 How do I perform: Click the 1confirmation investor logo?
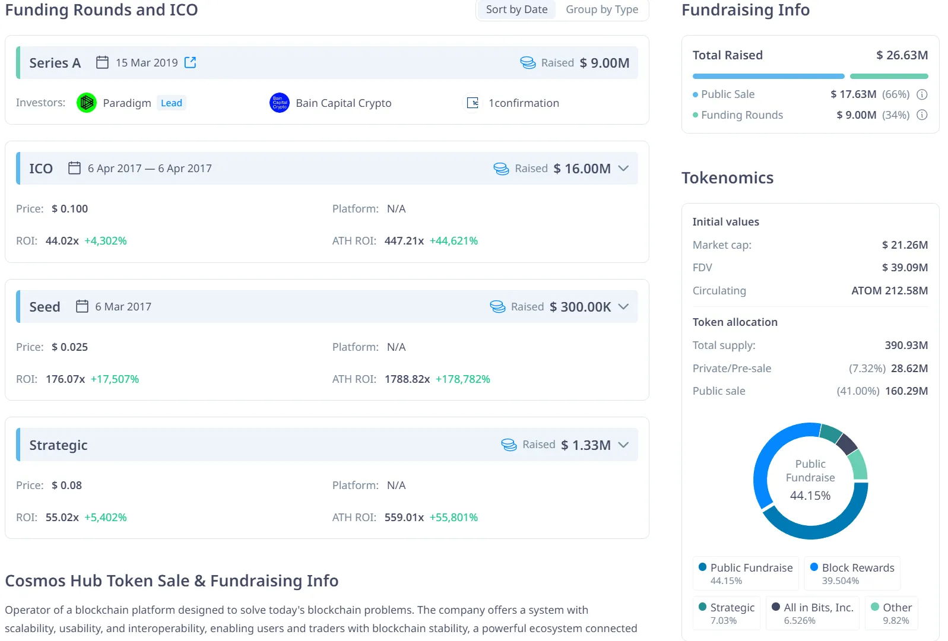point(473,103)
